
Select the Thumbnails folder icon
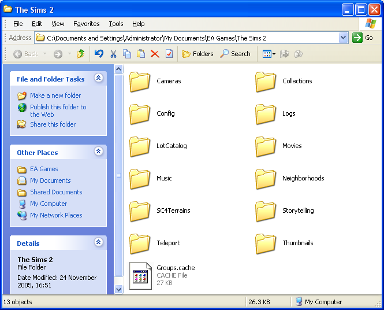coord(266,243)
